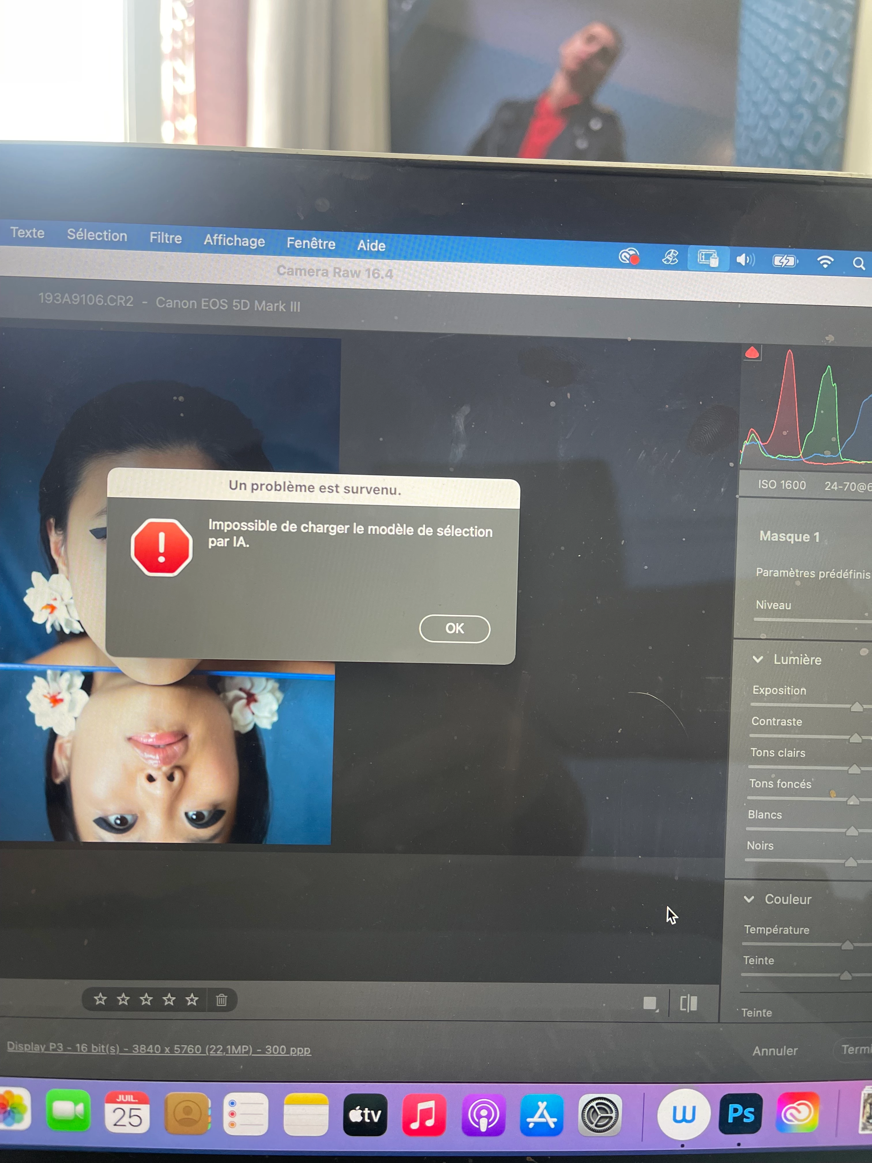Image resolution: width=872 pixels, height=1163 pixels.
Task: Click the single view mode icon
Action: 650,1003
